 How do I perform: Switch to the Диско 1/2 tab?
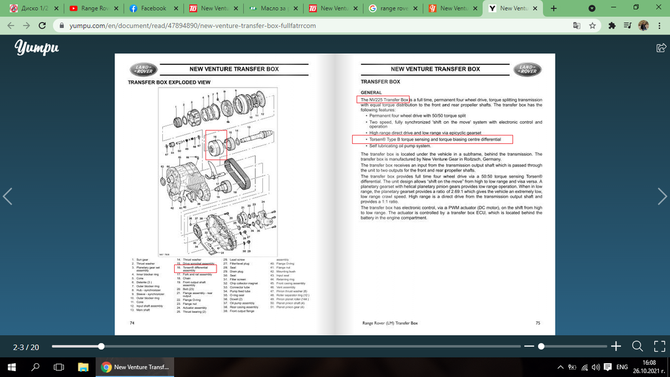35,8
